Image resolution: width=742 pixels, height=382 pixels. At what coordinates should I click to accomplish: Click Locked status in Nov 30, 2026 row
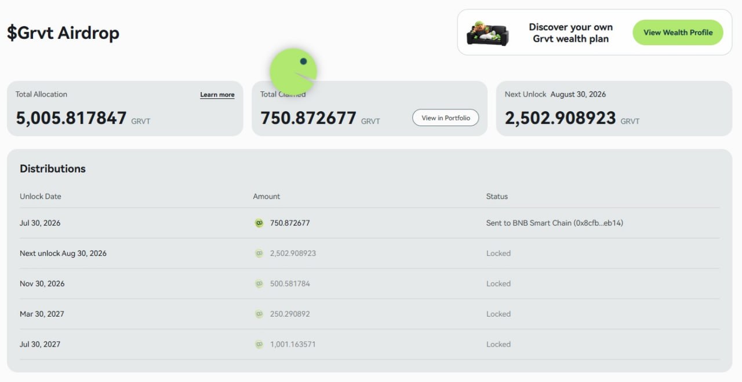pos(499,284)
